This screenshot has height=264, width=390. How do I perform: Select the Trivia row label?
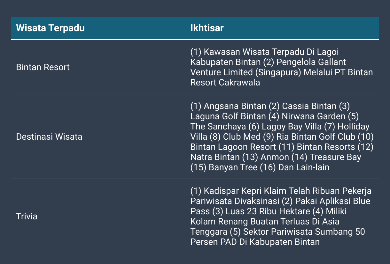coord(27,216)
